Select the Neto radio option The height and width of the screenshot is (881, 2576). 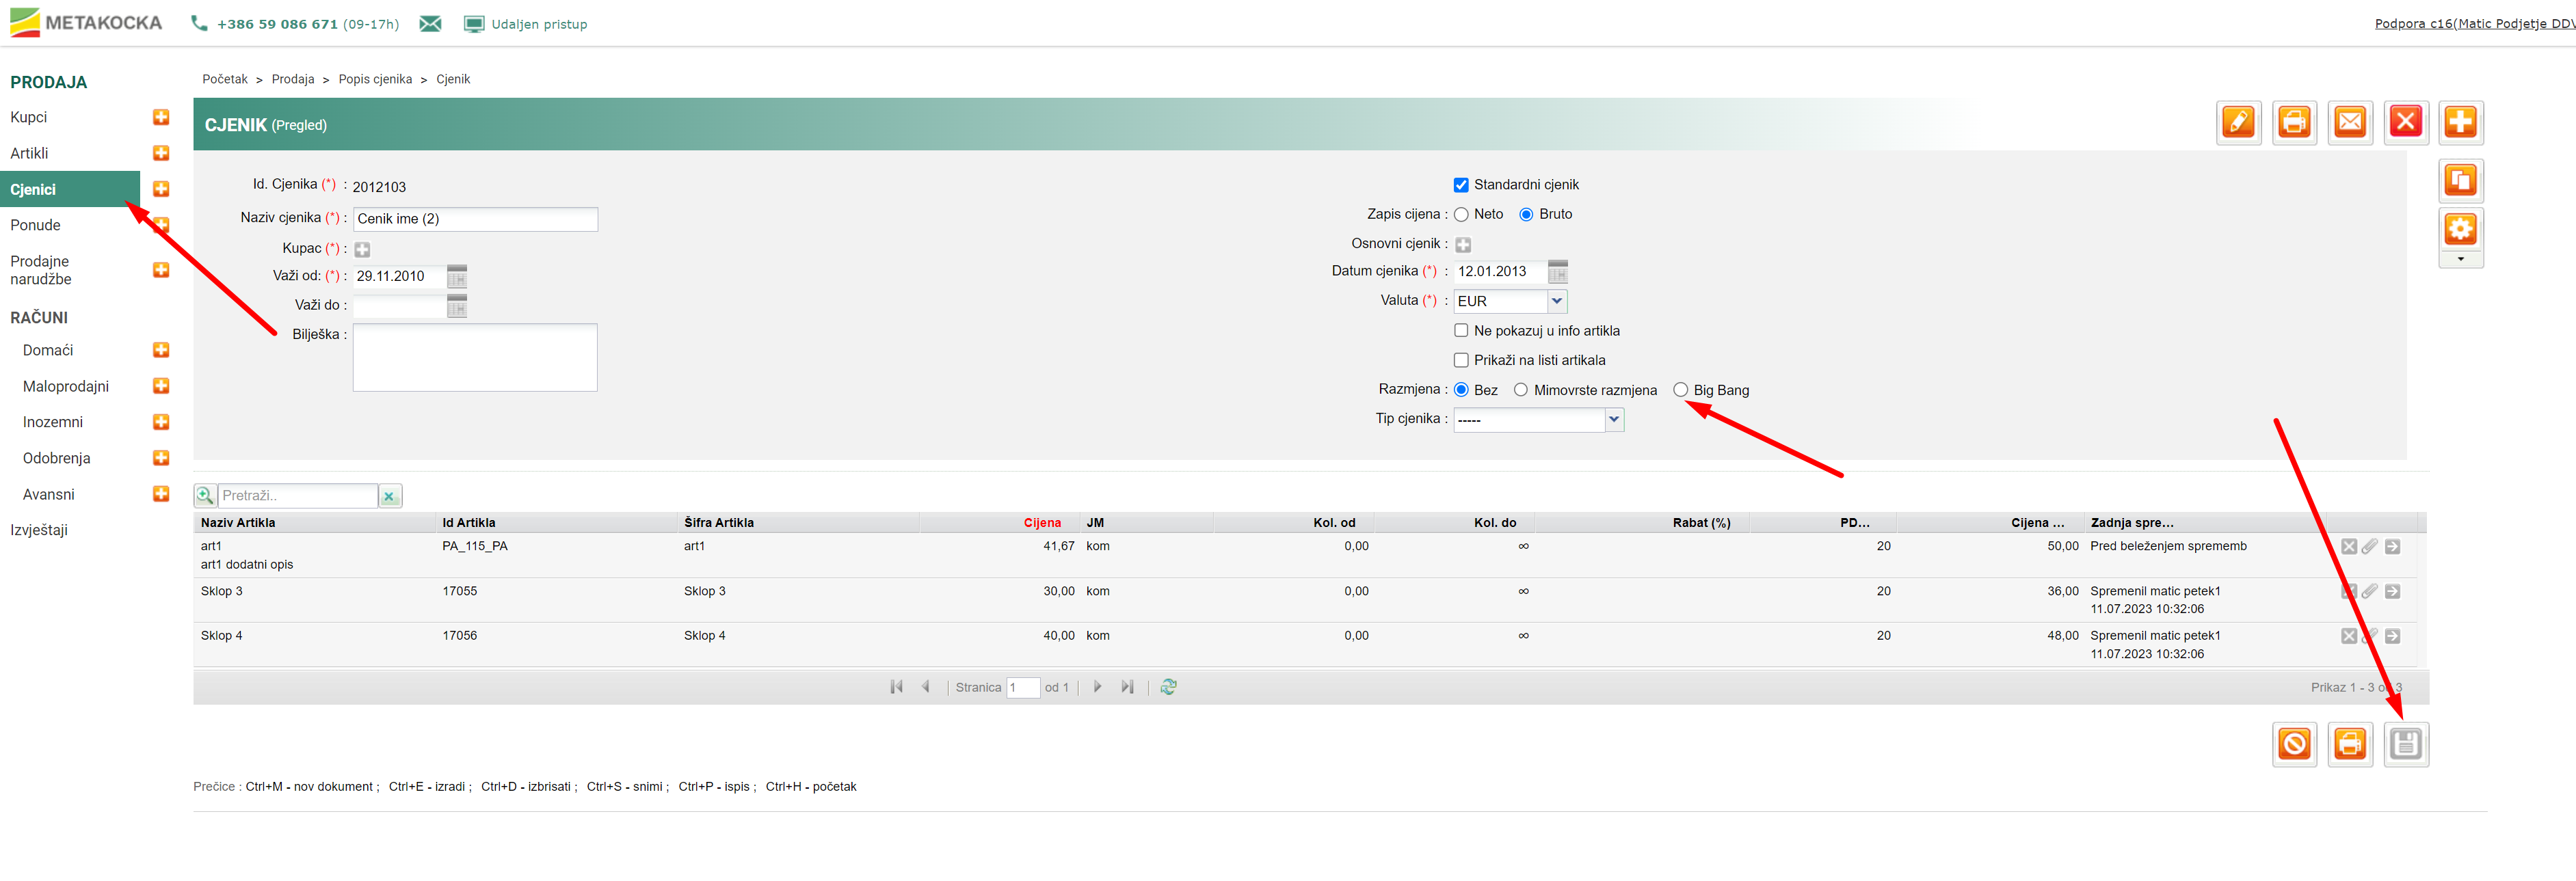point(1461,214)
